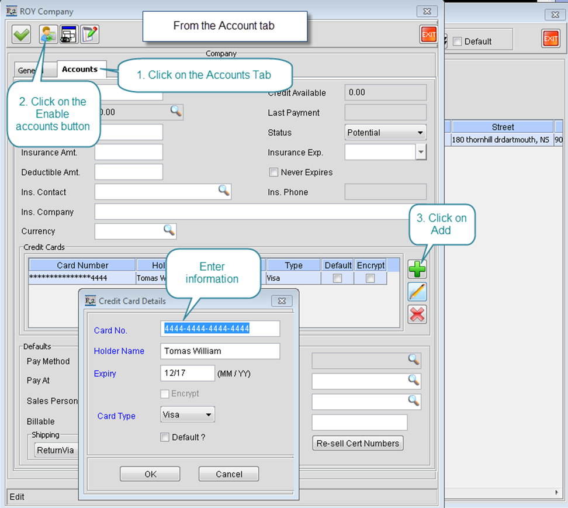The width and height of the screenshot is (568, 508).
Task: Add a credit card with green plus icon
Action: click(417, 269)
